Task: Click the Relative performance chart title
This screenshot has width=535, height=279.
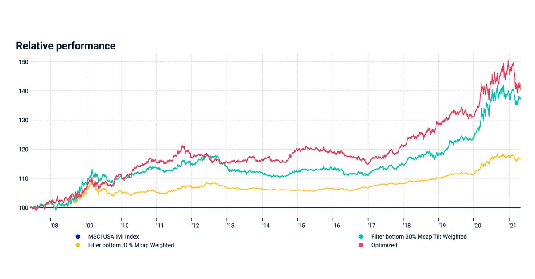Action: [66, 46]
